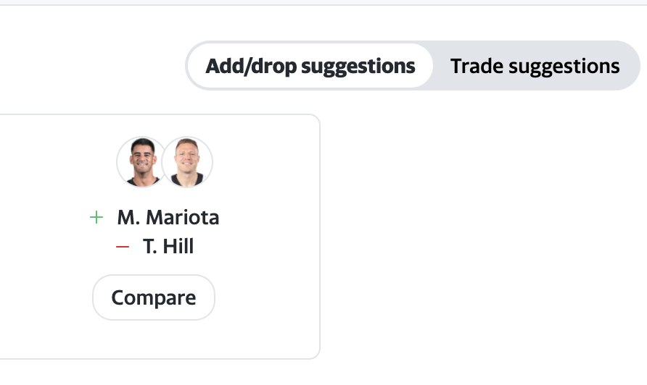
Task: Click the green plus icon beside M. Mariota
Action: (x=96, y=218)
